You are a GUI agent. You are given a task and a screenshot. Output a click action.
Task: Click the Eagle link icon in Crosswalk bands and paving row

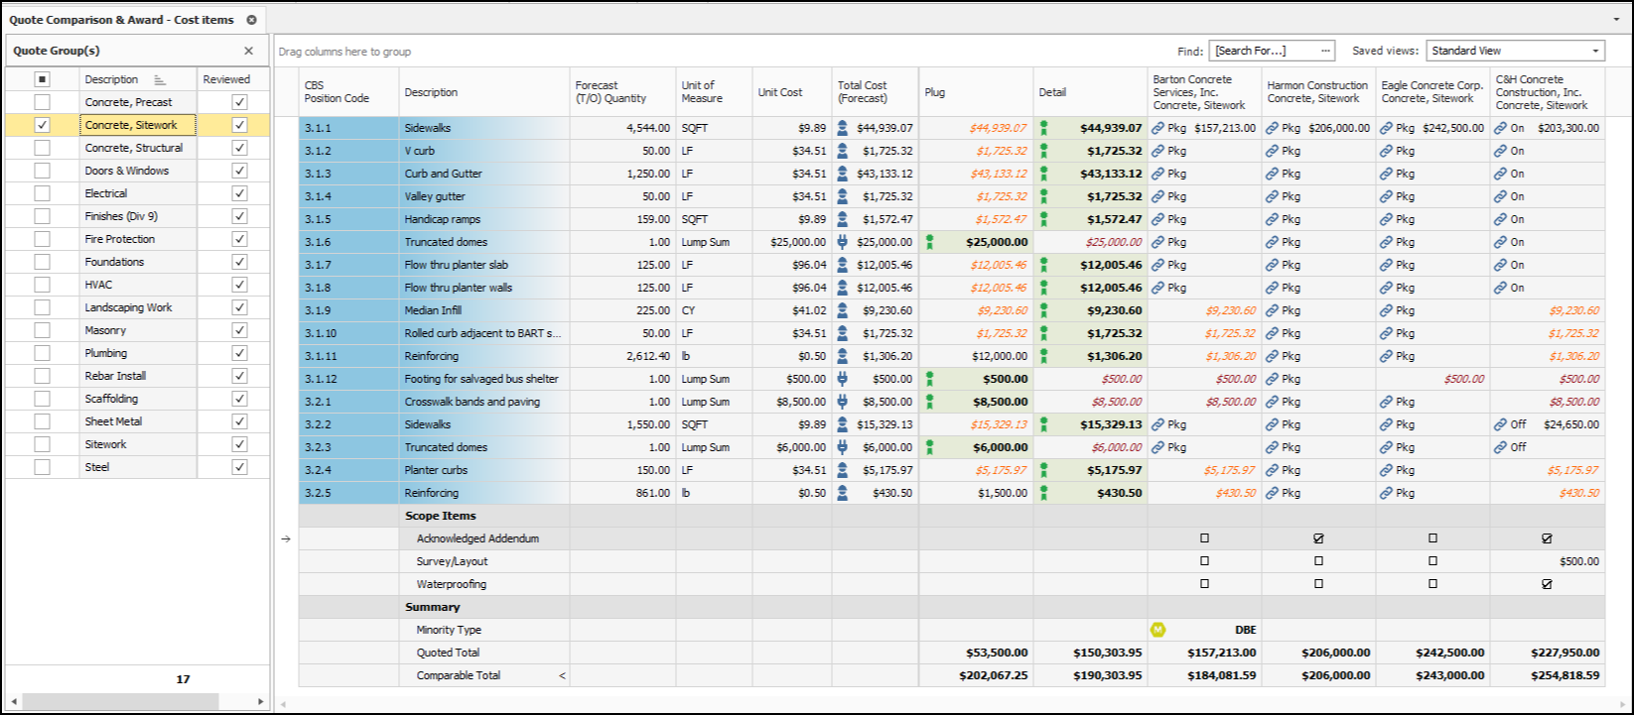pos(1386,402)
